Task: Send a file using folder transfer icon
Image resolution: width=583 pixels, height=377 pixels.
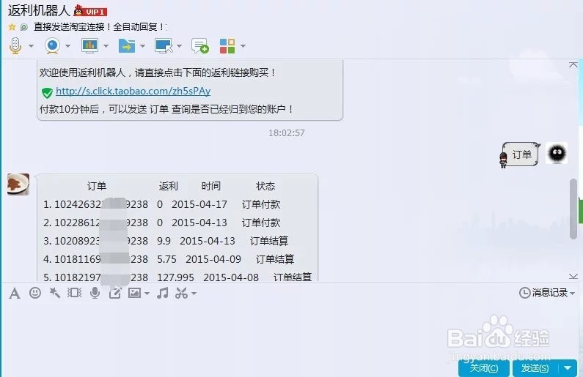Action: (x=126, y=46)
